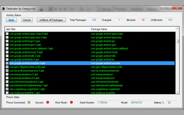Click the Total Packages value field

(94, 20)
